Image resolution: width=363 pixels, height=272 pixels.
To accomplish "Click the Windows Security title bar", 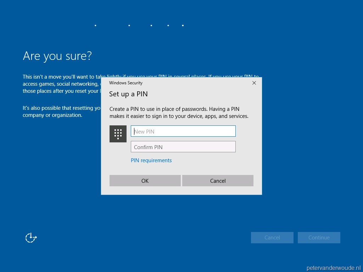I will tap(126, 83).
